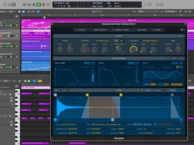Toggle the Filter 1 on/off button
The image size is (194, 145).
pyautogui.click(x=80, y=41)
